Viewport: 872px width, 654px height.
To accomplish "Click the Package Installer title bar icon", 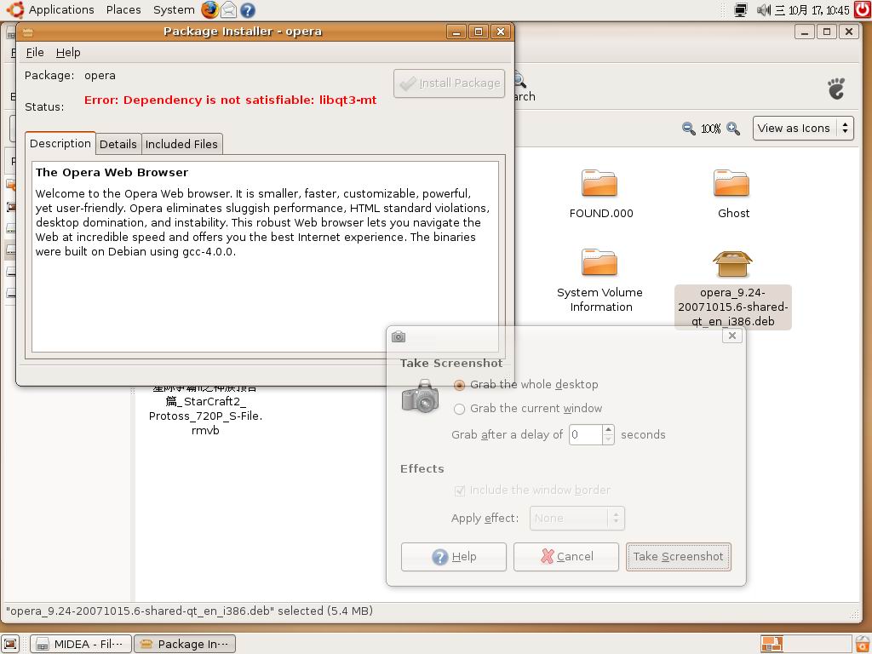I will [x=27, y=32].
